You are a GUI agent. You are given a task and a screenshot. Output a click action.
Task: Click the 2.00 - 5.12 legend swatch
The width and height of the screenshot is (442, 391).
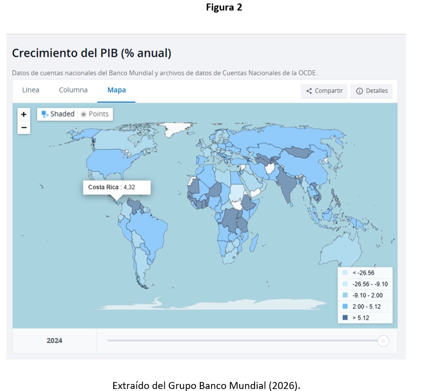pyautogui.click(x=345, y=306)
